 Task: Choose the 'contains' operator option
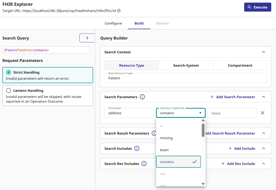178,162
